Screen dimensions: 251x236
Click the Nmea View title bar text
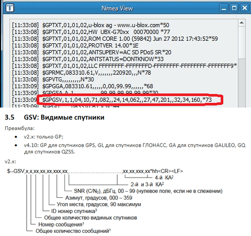117,8
